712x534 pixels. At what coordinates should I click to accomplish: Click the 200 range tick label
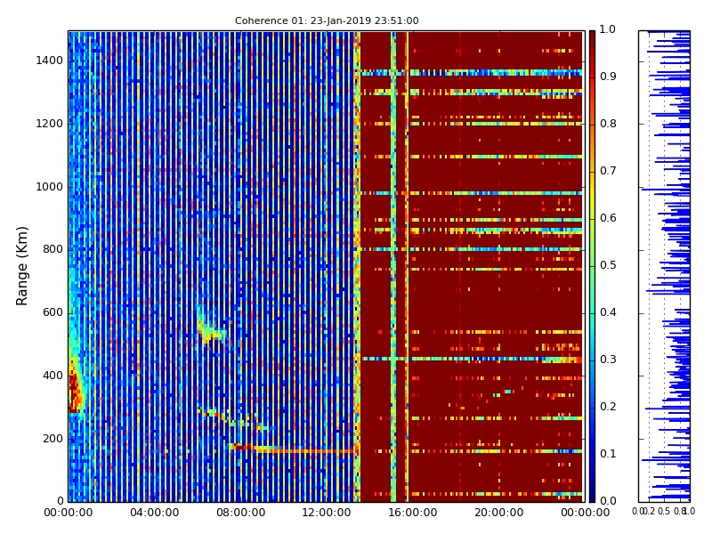pos(53,439)
